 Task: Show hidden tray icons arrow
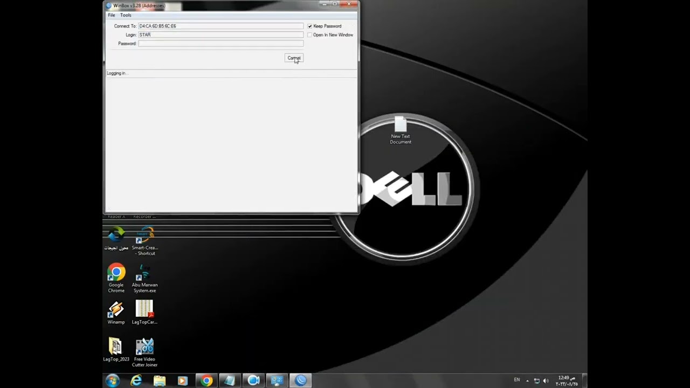[528, 381]
